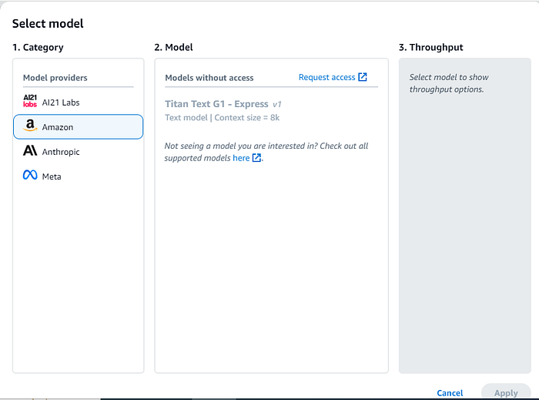Follow the 'here' supported models link
The image size is (539, 400).
click(241, 158)
